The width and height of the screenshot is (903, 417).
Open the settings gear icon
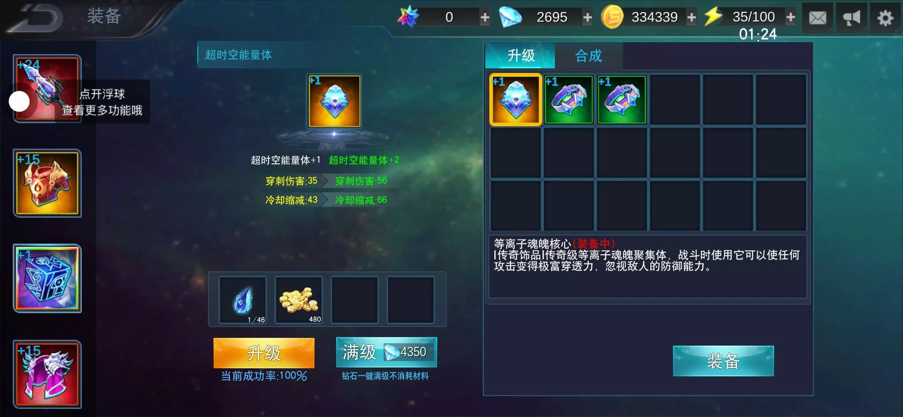pos(885,18)
